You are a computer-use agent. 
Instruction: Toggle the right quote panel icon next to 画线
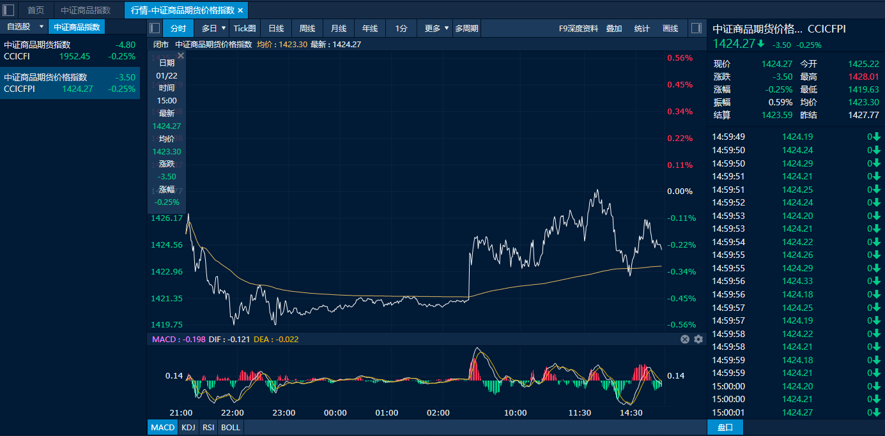click(x=696, y=28)
